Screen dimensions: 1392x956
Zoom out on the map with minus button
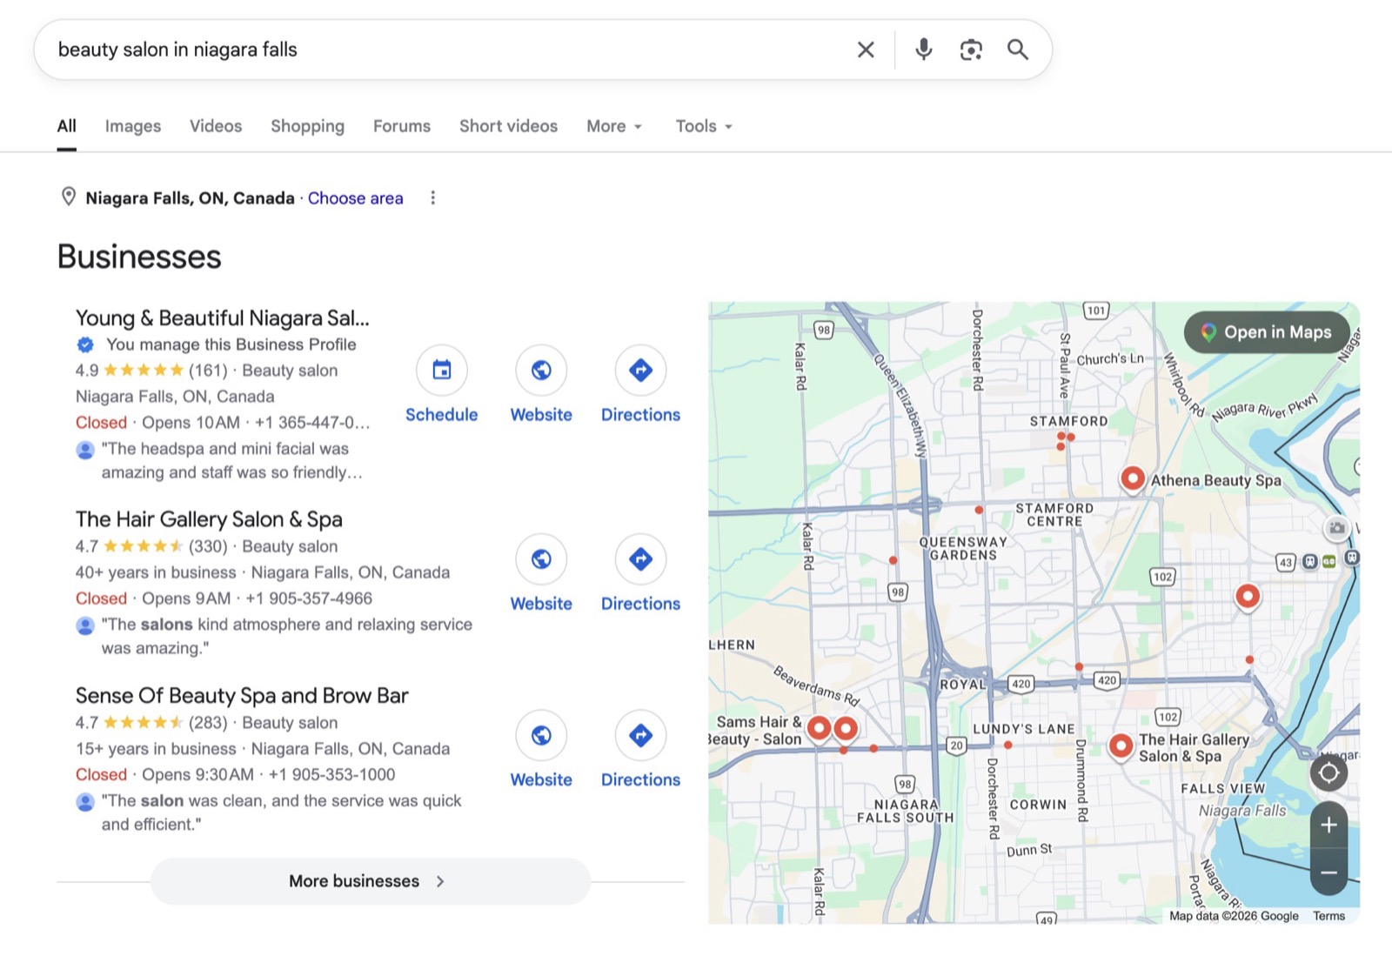click(x=1328, y=872)
